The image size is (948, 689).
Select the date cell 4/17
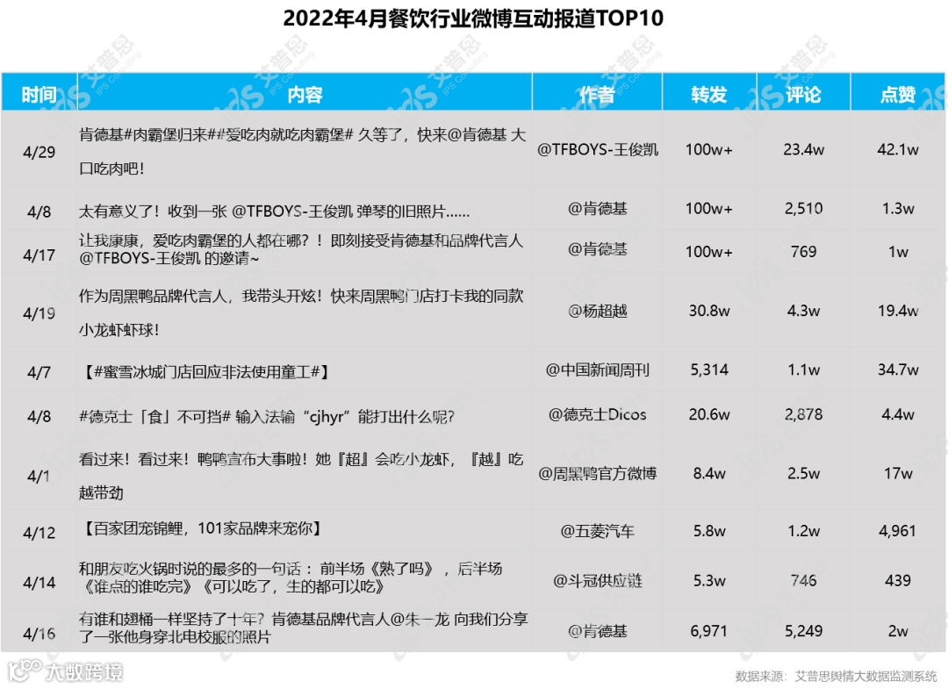tap(39, 255)
